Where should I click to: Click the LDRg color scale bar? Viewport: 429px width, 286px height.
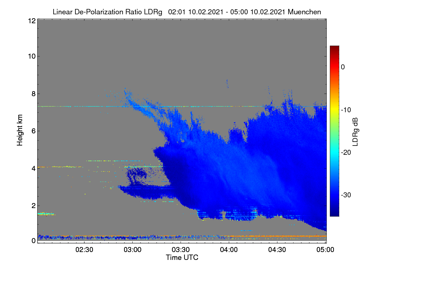(x=334, y=131)
